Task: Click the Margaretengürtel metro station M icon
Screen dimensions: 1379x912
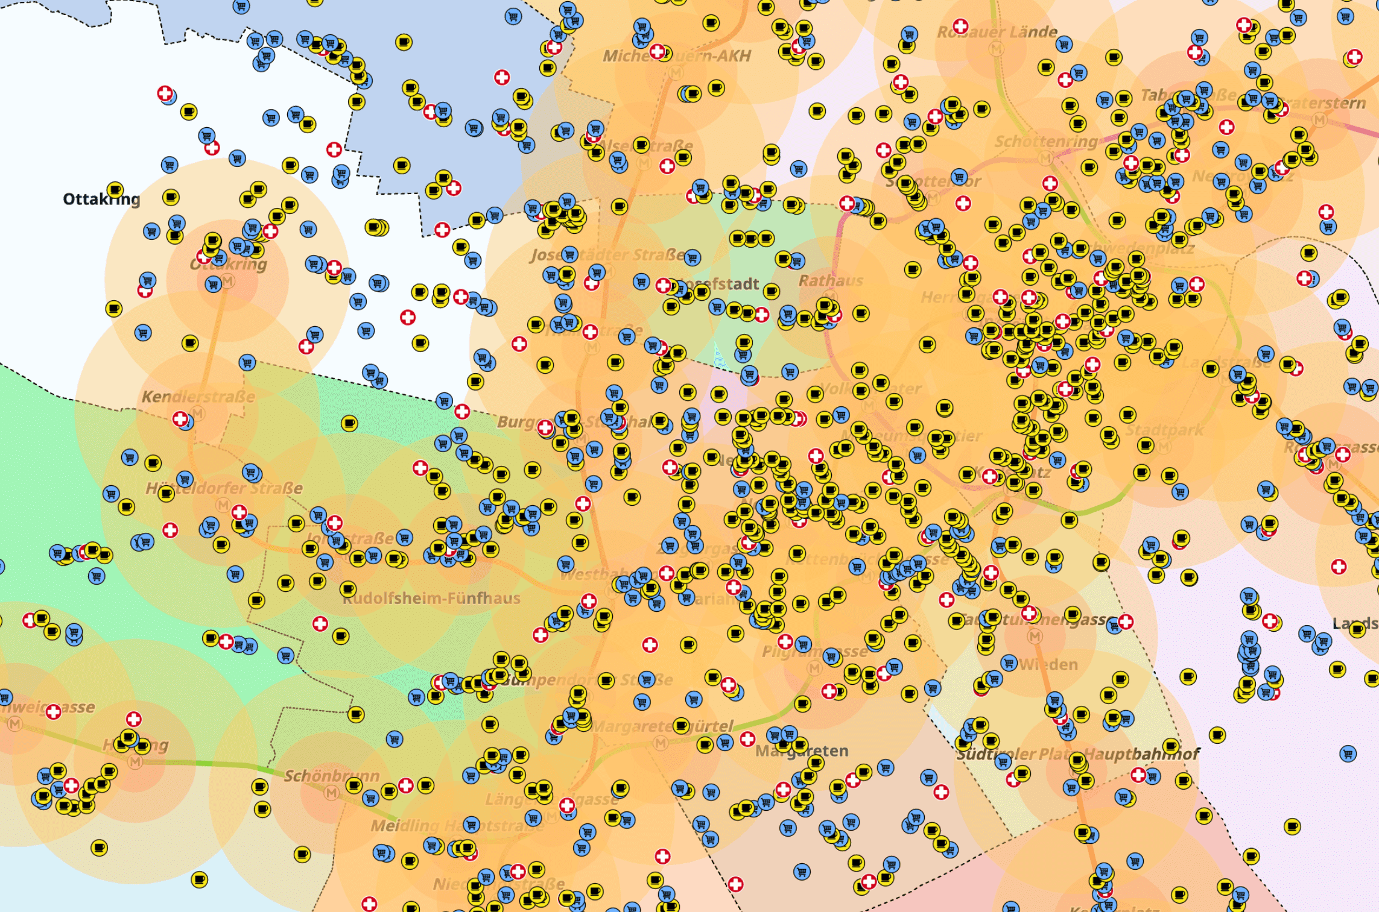Action: coord(661,743)
